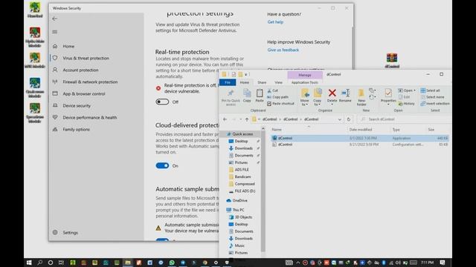Viewport: 476px width, 267px height.
Task: Click the navigation pane scrollbar
Action: [x=263, y=191]
